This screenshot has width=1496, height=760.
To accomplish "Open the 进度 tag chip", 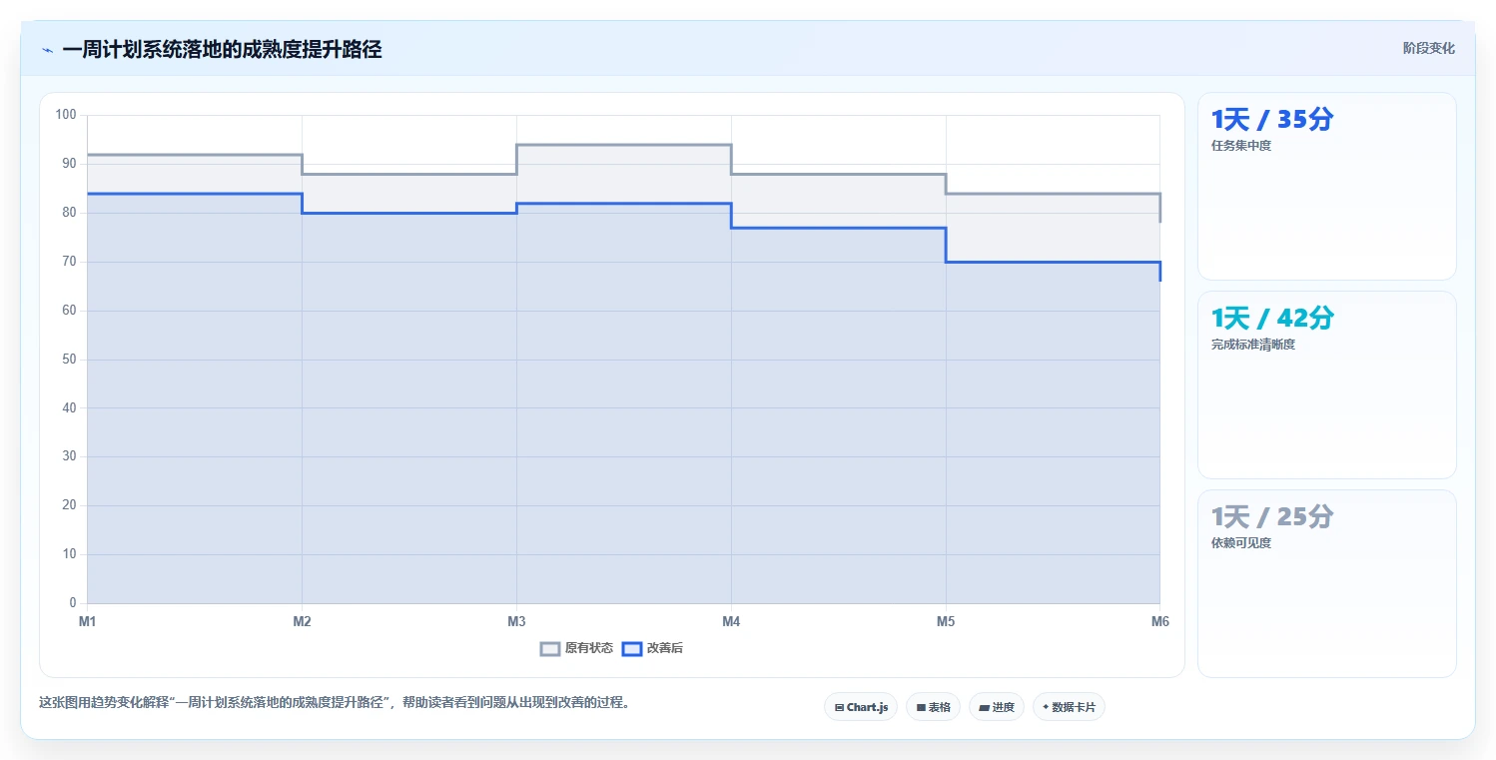I will point(997,707).
